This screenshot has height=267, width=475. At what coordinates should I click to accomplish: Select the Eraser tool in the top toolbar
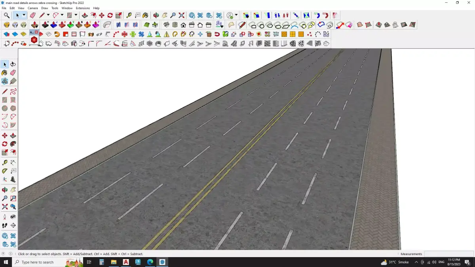pyautogui.click(x=33, y=15)
